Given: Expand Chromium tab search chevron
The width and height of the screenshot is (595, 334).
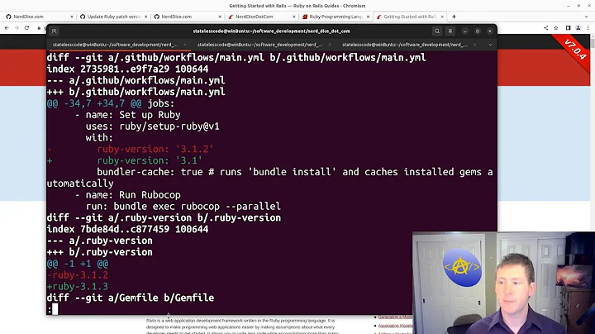Looking at the screenshot, I should [x=586, y=17].
